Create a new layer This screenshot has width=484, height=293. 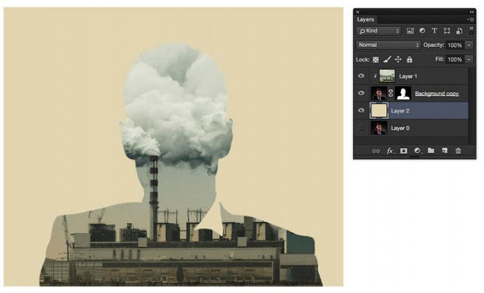point(444,150)
